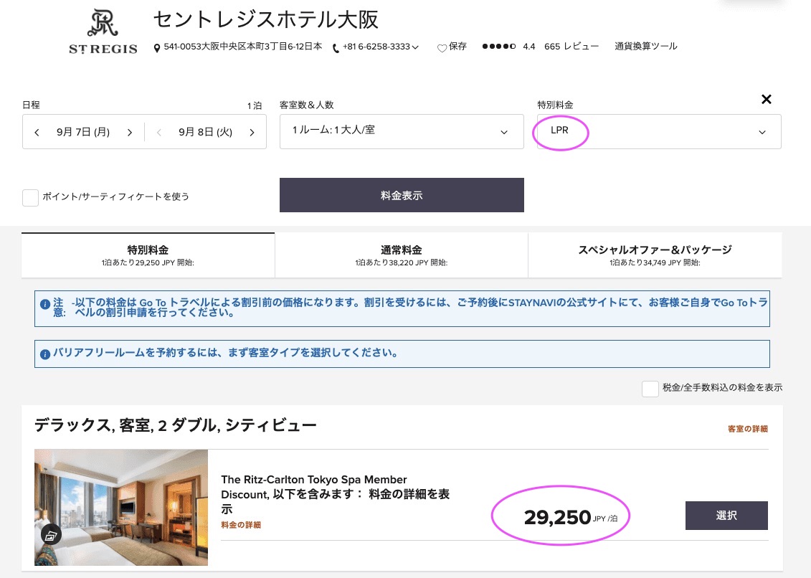Click the heart save icon
Screen dimensions: 811x578
442,47
